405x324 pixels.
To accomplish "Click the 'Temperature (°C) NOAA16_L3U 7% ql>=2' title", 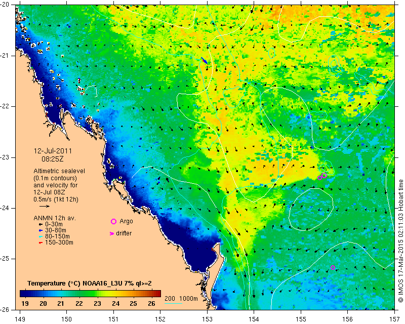I will click(90, 283).
